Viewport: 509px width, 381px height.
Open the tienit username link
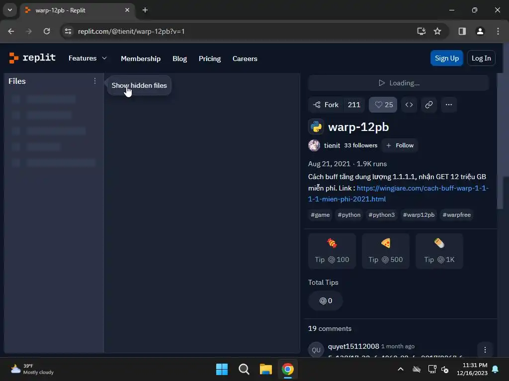tap(332, 145)
